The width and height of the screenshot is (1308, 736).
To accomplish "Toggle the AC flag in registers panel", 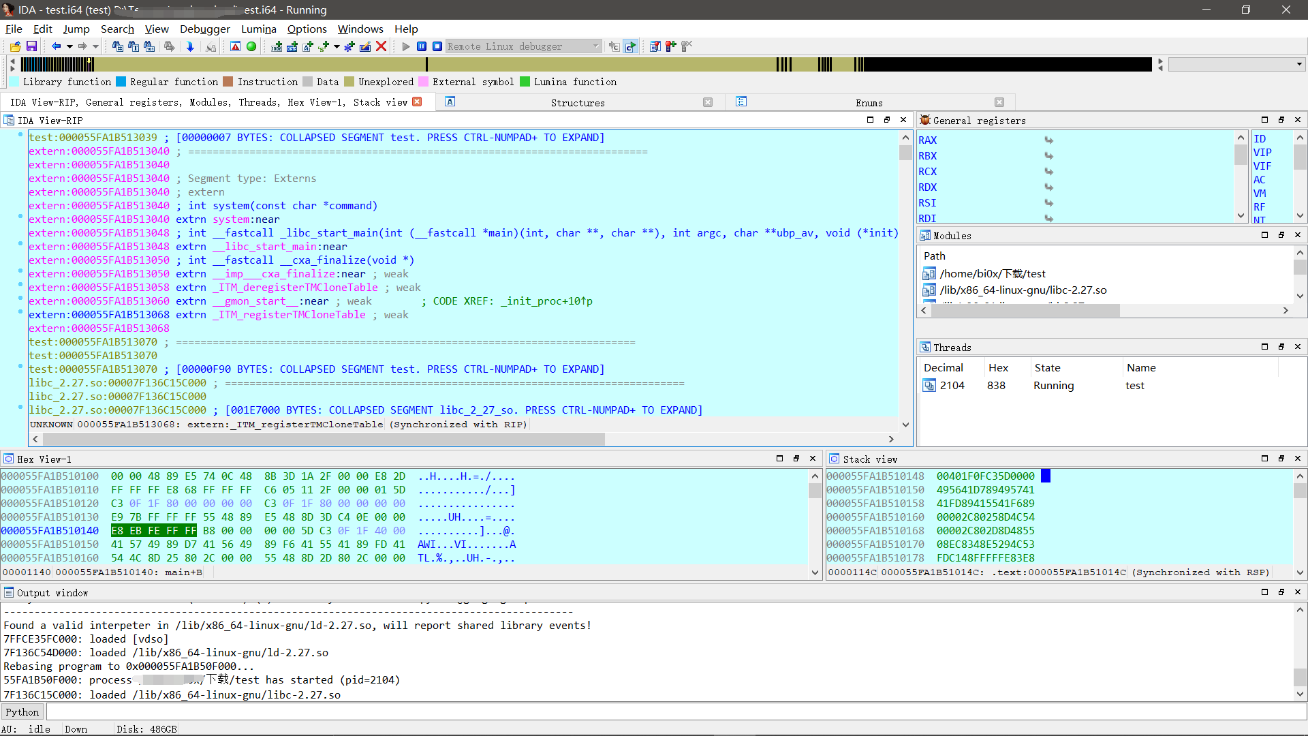I will pos(1258,180).
